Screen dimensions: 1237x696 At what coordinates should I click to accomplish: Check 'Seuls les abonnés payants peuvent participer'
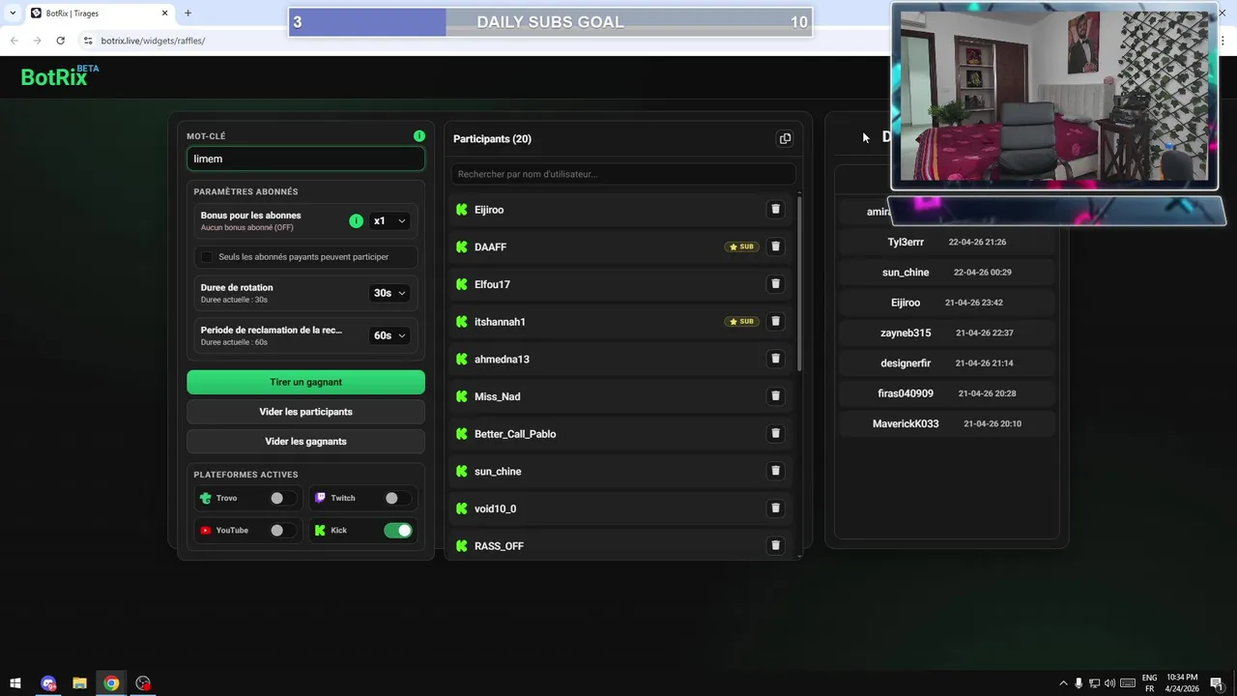pos(207,256)
